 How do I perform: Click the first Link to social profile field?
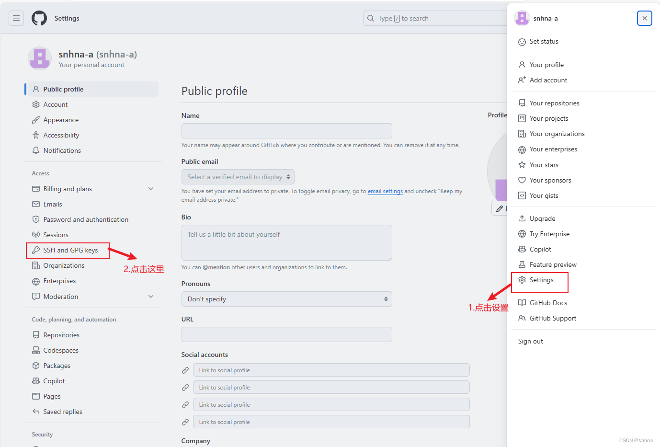tap(331, 370)
